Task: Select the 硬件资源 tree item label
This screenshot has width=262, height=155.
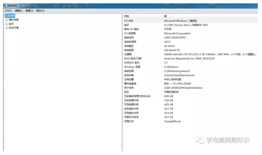Action: pyautogui.click(x=14, y=20)
